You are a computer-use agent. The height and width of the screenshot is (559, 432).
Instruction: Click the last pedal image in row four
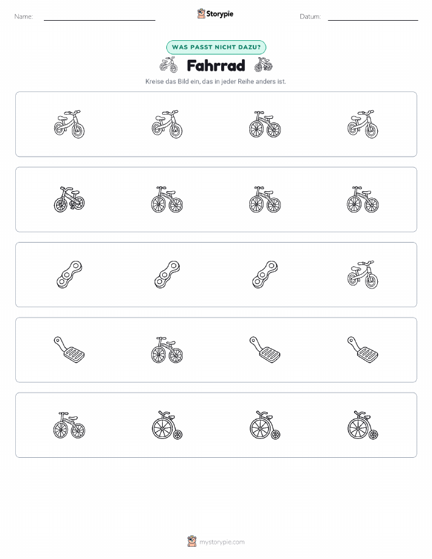coord(363,350)
